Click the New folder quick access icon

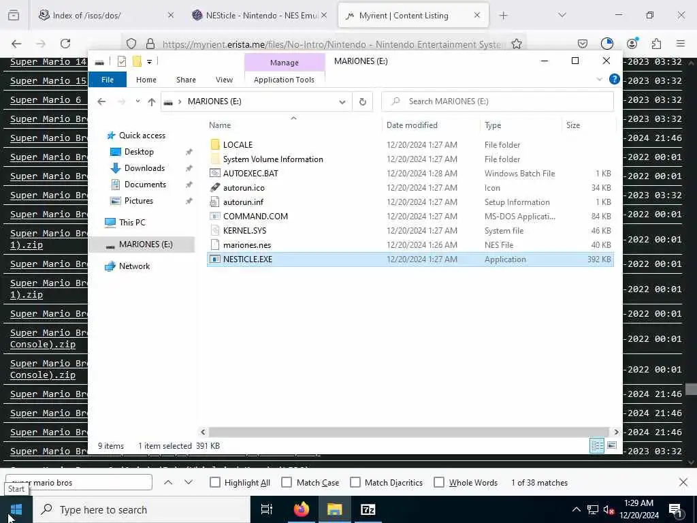137,61
